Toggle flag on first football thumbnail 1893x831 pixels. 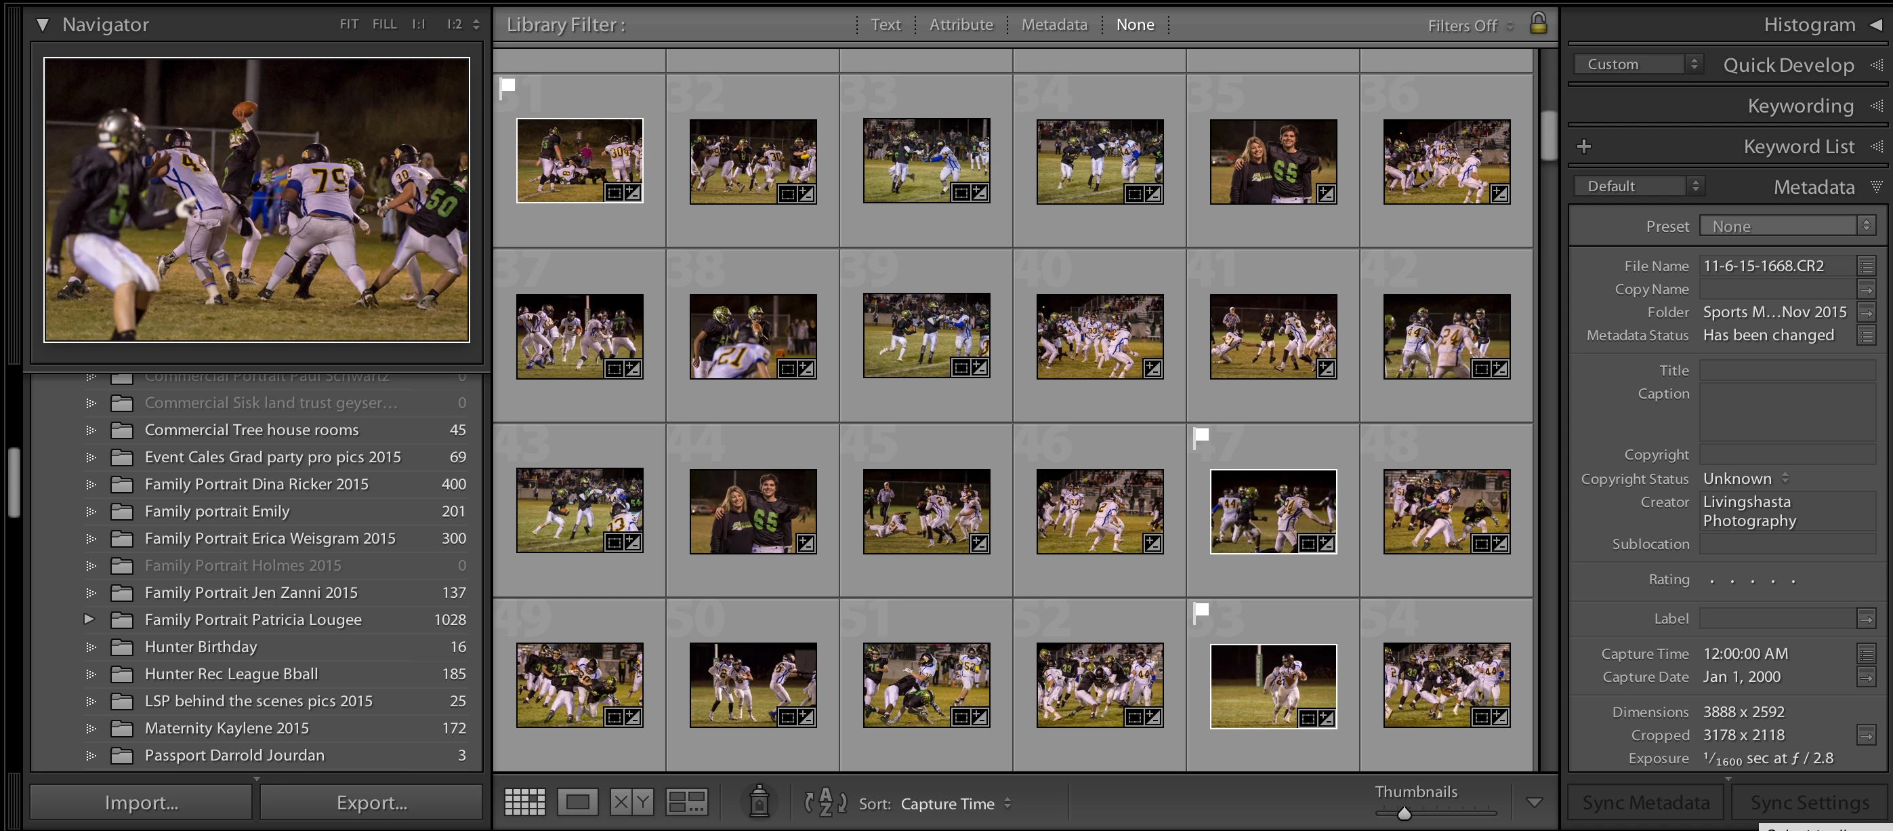(507, 86)
